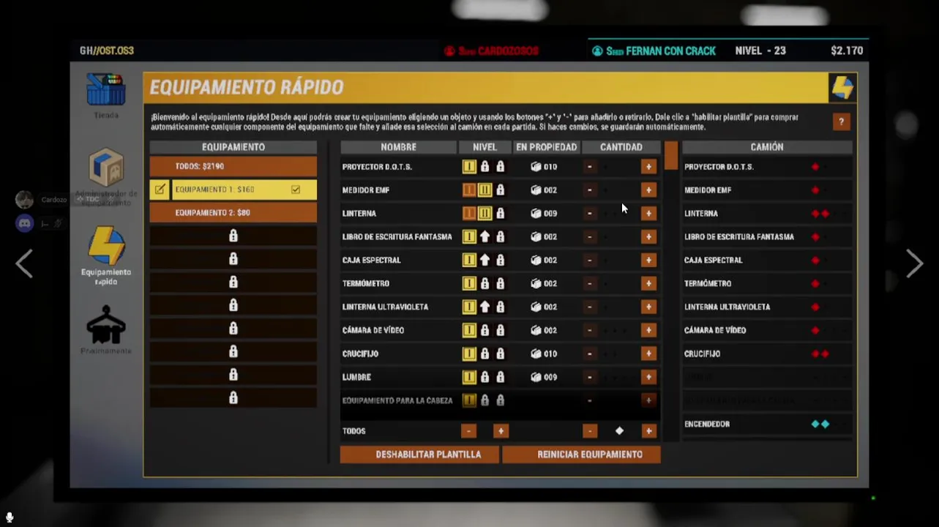This screenshot has width=939, height=527.
Task: Select level I for Lumbre
Action: tap(469, 378)
